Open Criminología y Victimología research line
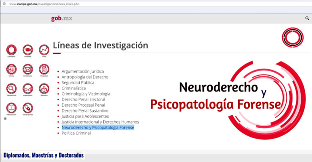 tap(86, 94)
